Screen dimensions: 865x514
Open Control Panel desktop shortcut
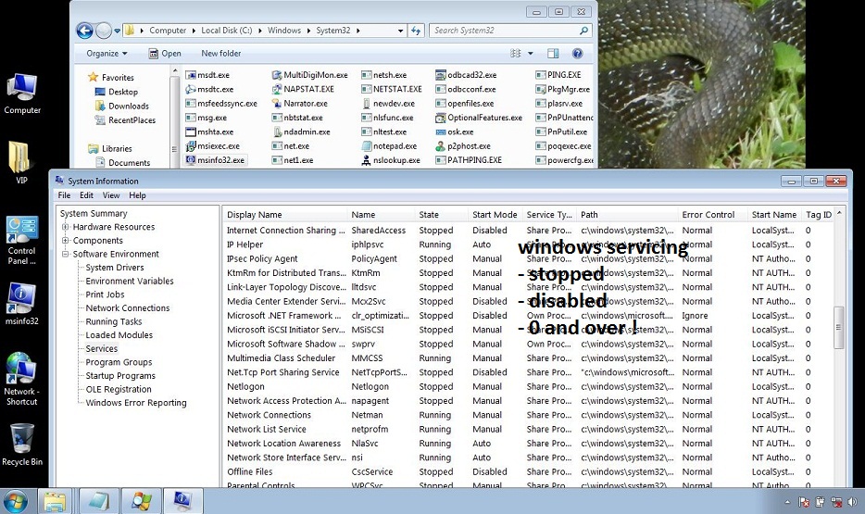coord(21,240)
